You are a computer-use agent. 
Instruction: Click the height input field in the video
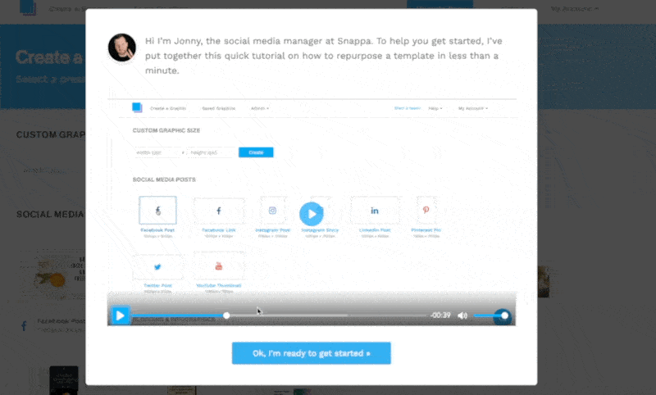pyautogui.click(x=212, y=152)
